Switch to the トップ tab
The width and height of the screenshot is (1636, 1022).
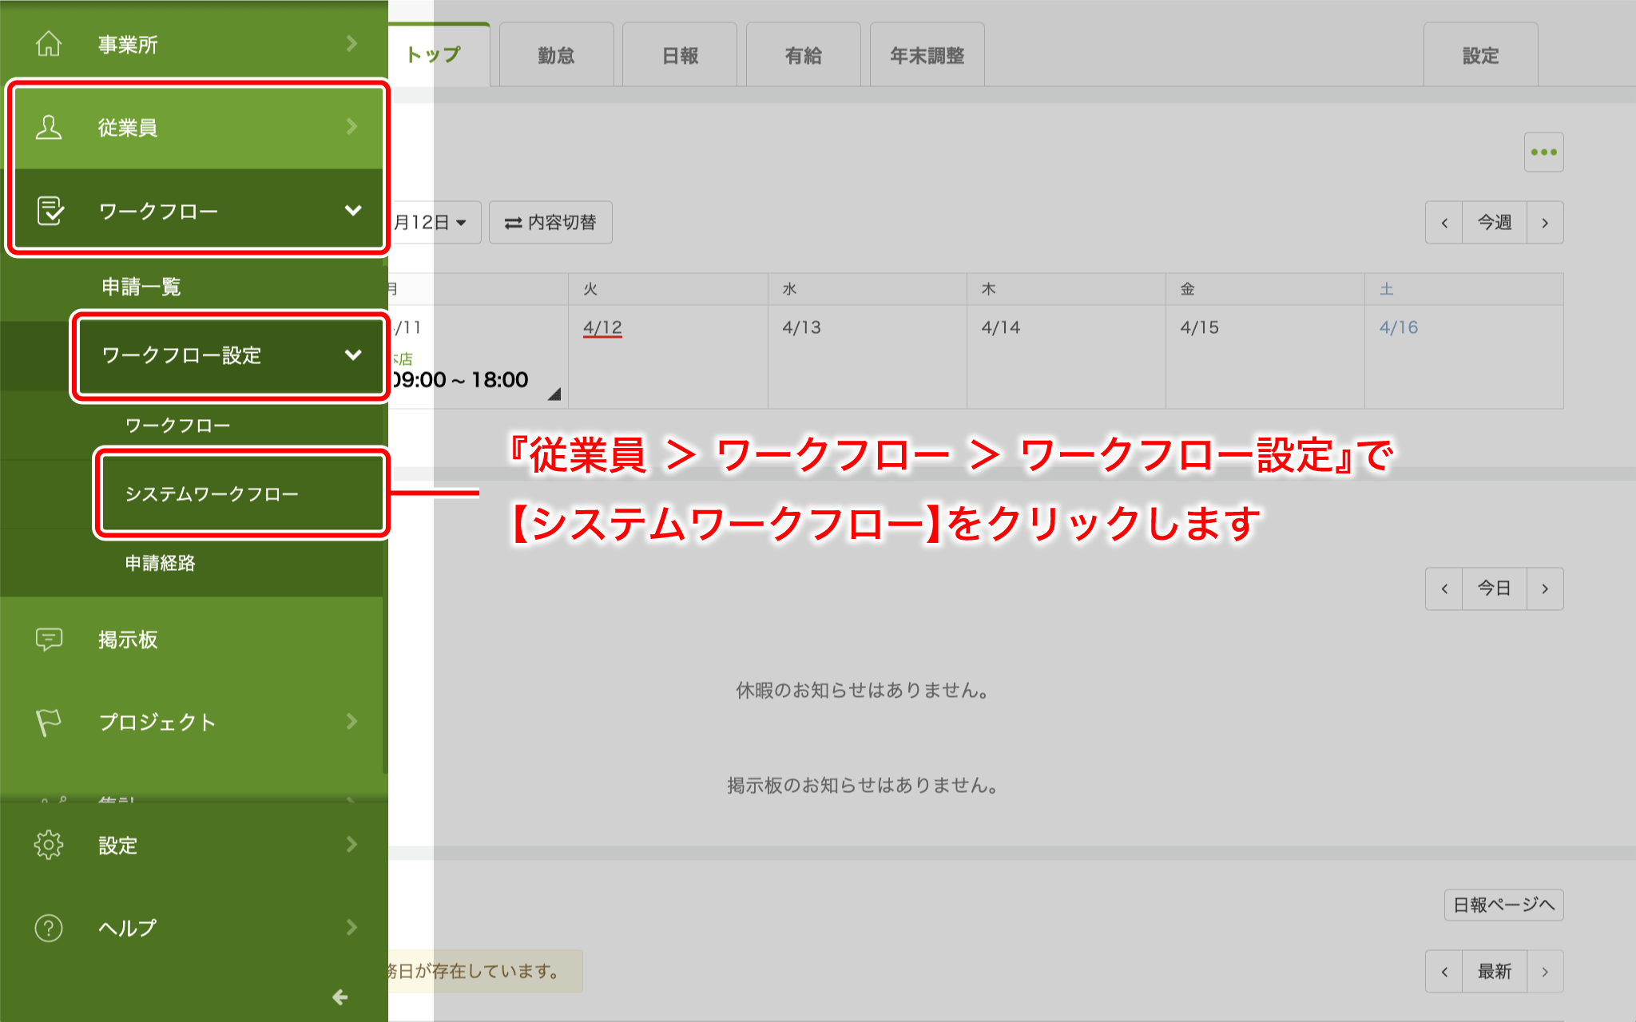(439, 55)
